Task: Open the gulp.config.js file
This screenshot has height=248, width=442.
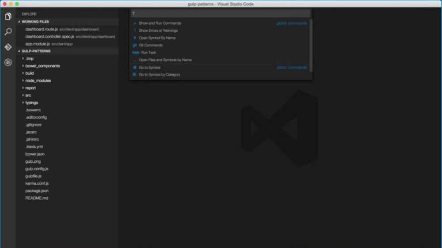Action: pos(37,169)
